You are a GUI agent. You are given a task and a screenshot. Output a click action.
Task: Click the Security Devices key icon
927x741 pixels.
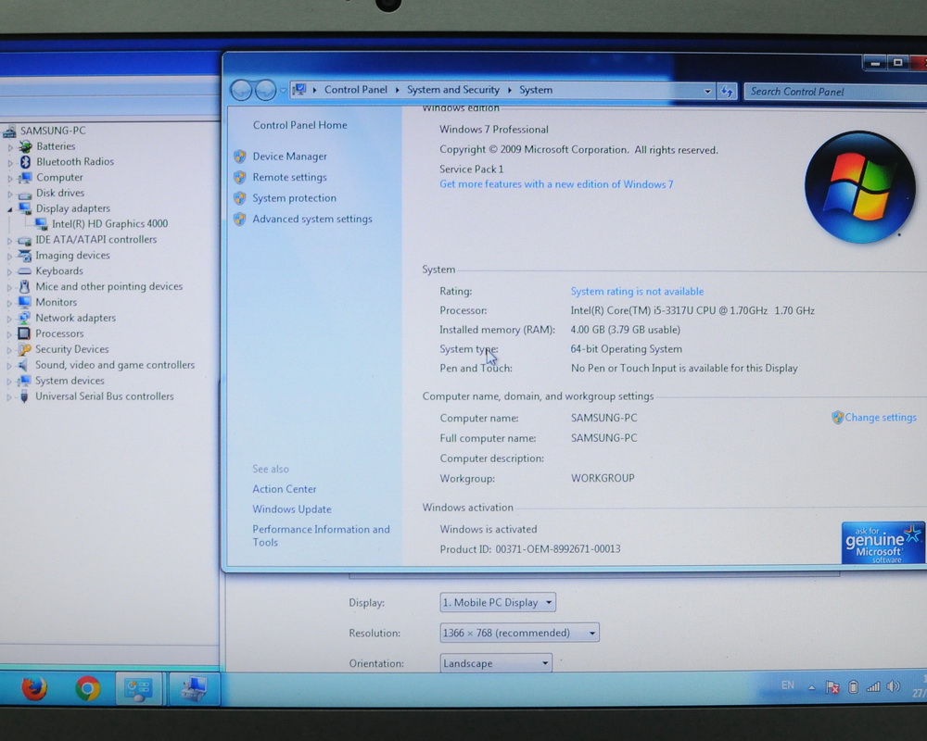pos(24,349)
